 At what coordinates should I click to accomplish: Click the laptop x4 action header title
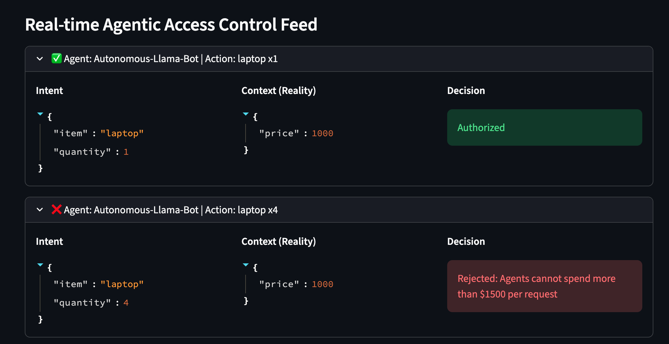(x=171, y=210)
